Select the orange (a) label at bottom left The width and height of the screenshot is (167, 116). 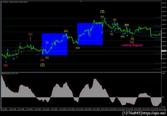pyautogui.click(x=6, y=65)
